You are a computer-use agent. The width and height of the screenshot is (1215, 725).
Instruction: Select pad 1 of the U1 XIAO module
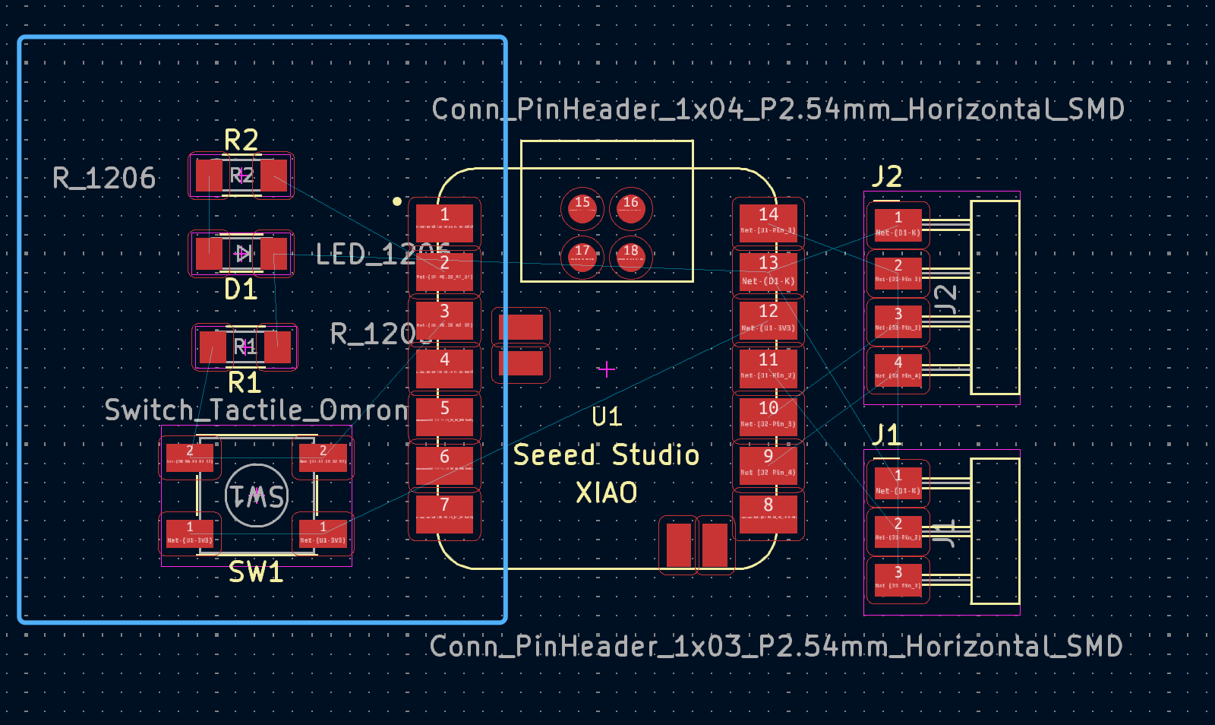444,223
